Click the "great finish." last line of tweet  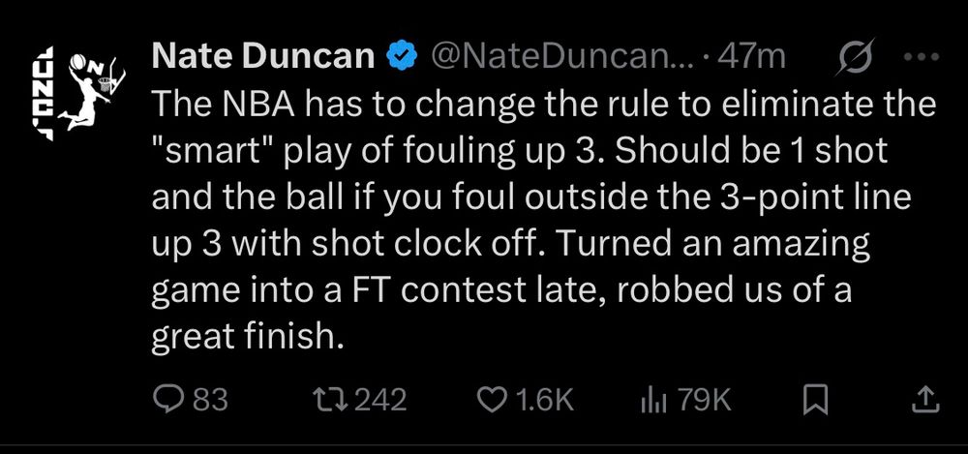point(248,338)
